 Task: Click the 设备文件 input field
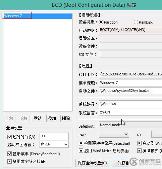(130, 46)
